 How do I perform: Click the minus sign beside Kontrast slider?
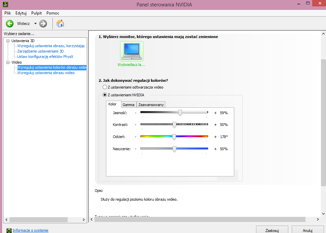pyautogui.click(x=136, y=125)
